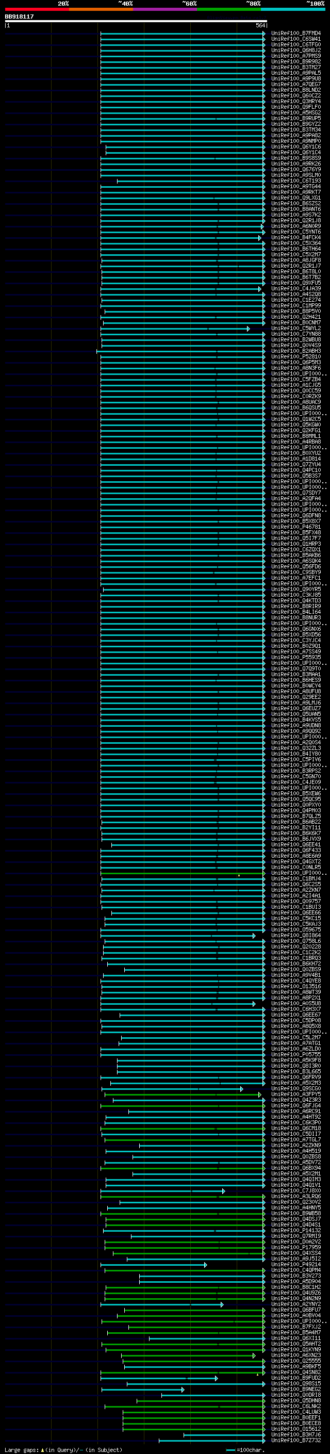
Task: Click the UniRef100_B9WB58 label
Action: [x=295, y=1213]
